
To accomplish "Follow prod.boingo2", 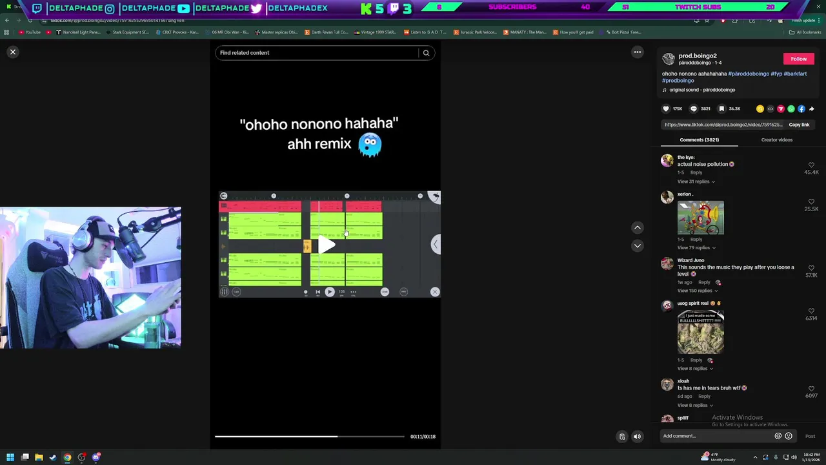I will [798, 59].
